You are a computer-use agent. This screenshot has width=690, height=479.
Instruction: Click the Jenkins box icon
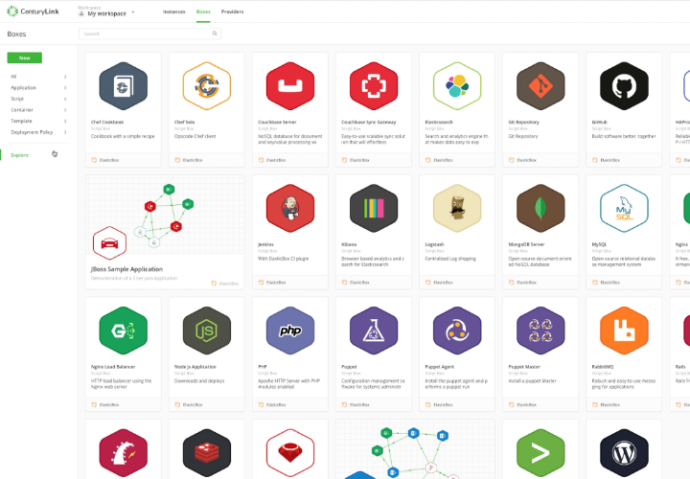click(x=290, y=208)
